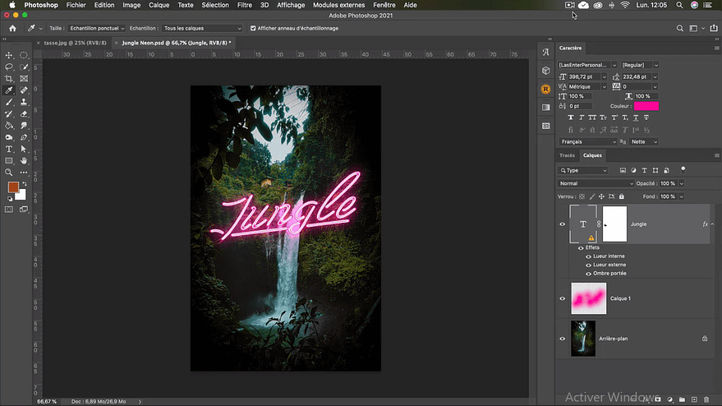
Task: Expand the font family dropdown
Action: click(x=614, y=65)
